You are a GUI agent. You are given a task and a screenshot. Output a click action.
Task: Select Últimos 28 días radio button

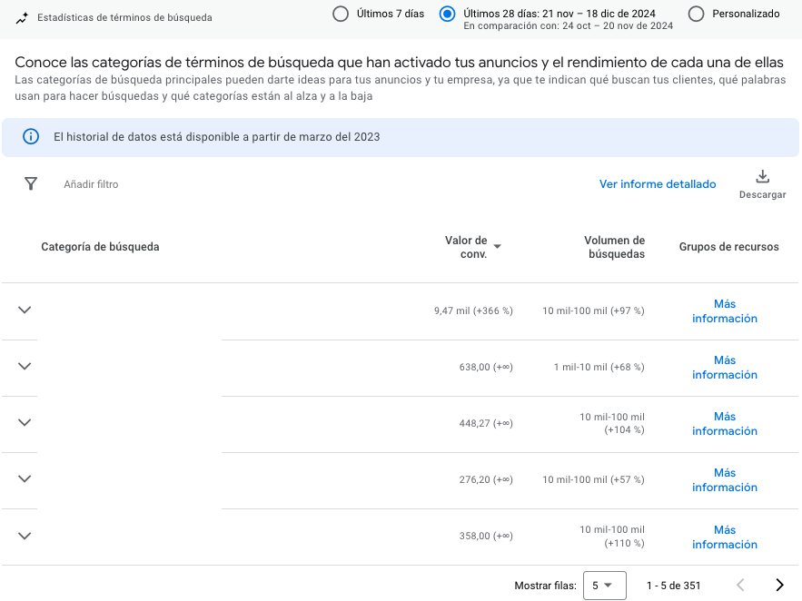(447, 14)
